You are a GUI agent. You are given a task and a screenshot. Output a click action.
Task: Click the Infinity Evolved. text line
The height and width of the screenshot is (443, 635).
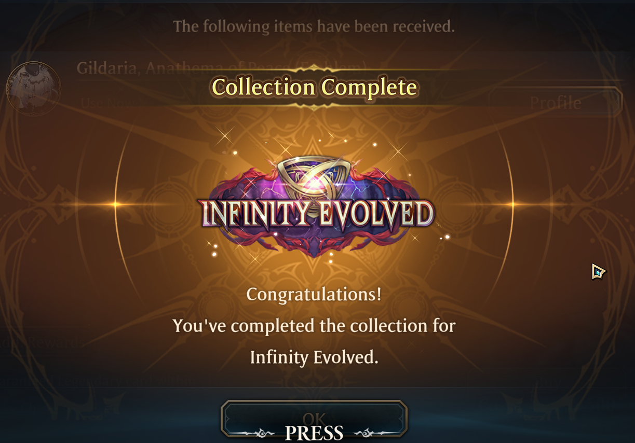314,357
